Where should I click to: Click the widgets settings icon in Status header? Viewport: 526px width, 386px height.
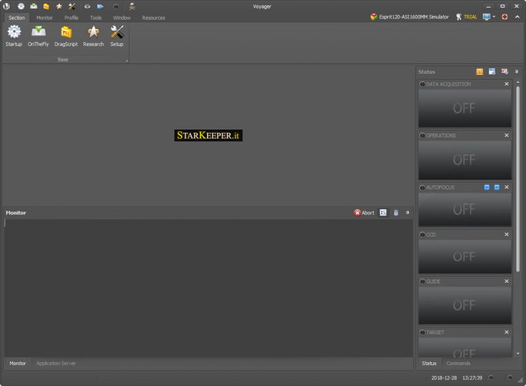[504, 72]
